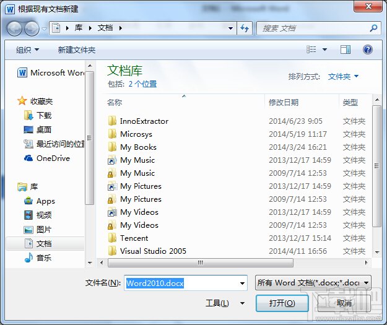The height and width of the screenshot is (325, 387).
Task: Click the refresh icon beside address bar
Action: point(245,28)
